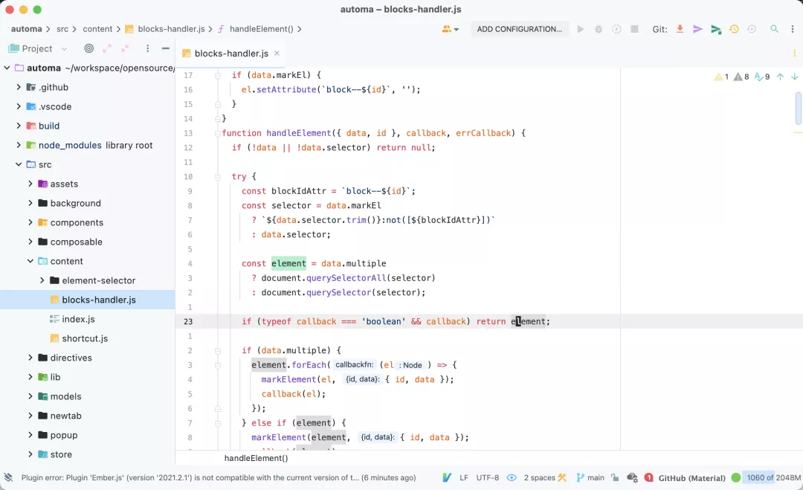Click the green Git Push icon
Image resolution: width=803 pixels, height=490 pixels.
[x=716, y=29]
